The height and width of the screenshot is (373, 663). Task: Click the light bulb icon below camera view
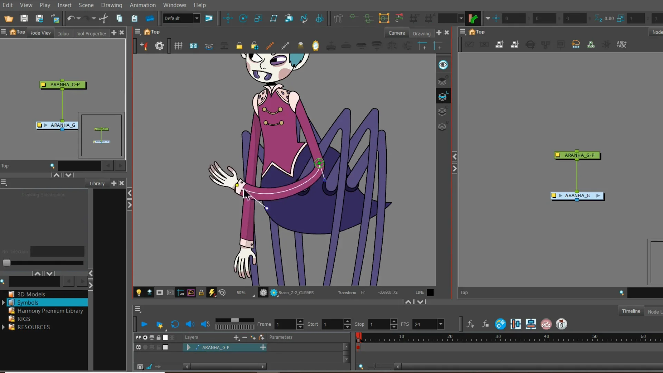pyautogui.click(x=138, y=293)
